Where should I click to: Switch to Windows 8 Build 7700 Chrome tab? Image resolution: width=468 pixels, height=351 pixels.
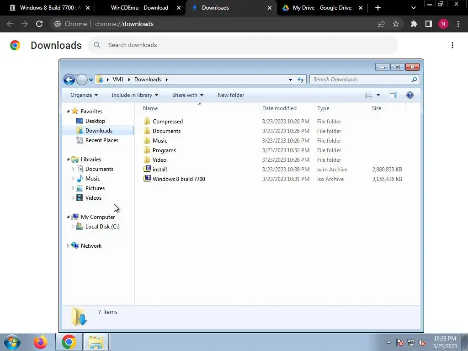coord(49,8)
